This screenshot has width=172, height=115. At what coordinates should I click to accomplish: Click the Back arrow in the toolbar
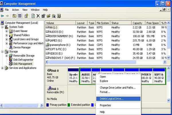pyautogui.click(x=3, y=16)
